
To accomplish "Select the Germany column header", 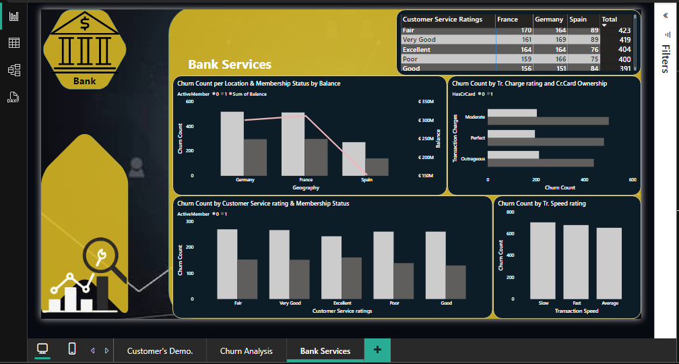I will pos(549,20).
